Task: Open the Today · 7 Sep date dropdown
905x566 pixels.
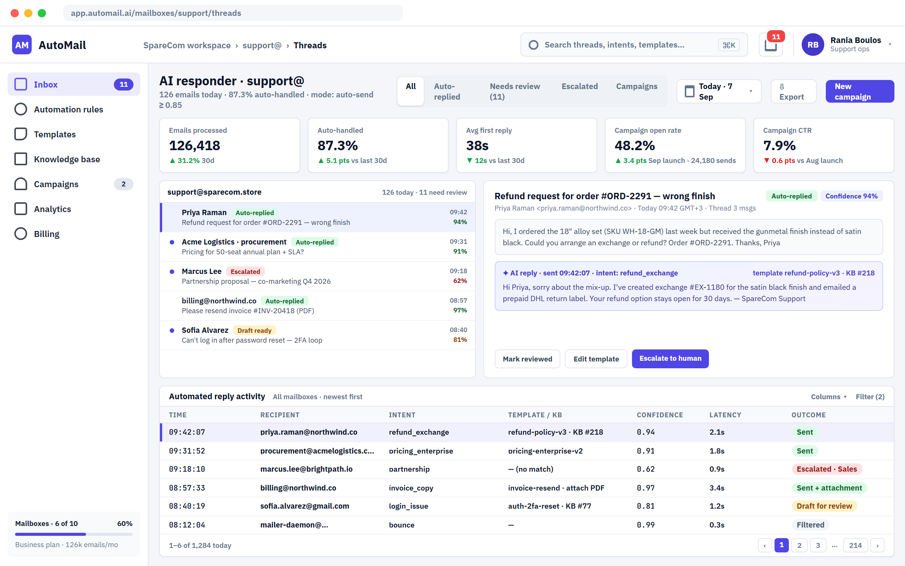Action: click(x=719, y=91)
